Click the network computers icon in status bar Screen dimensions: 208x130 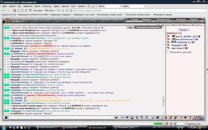[175, 123]
